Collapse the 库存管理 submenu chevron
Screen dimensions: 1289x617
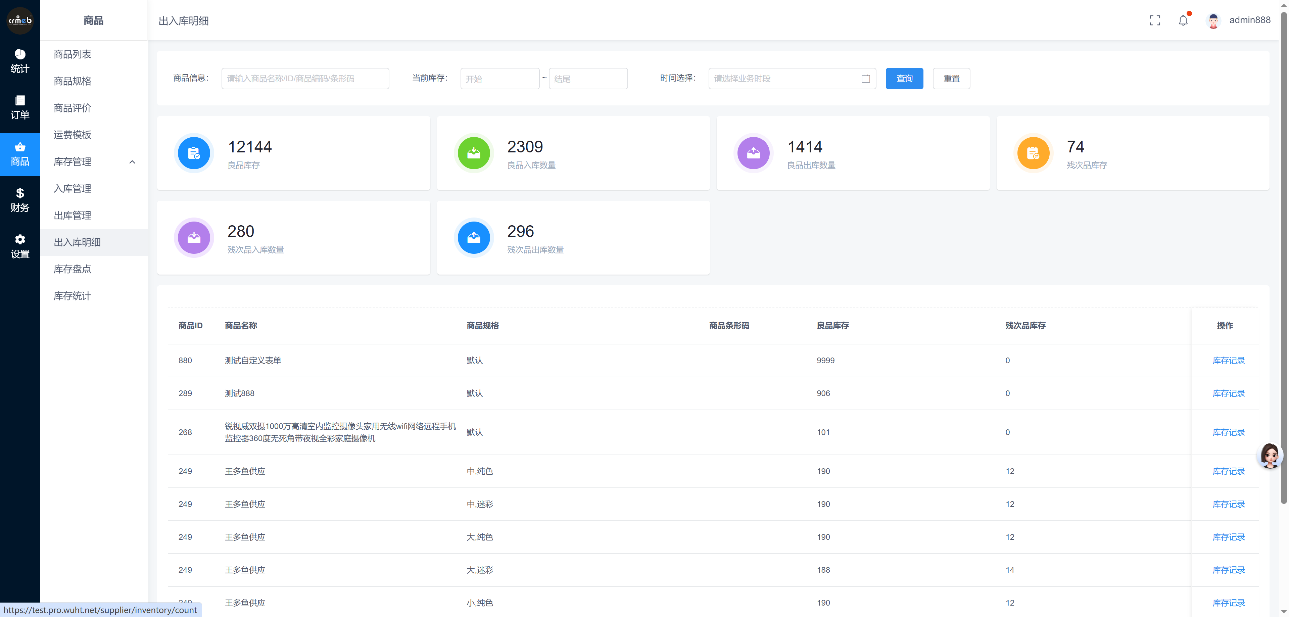tap(132, 161)
